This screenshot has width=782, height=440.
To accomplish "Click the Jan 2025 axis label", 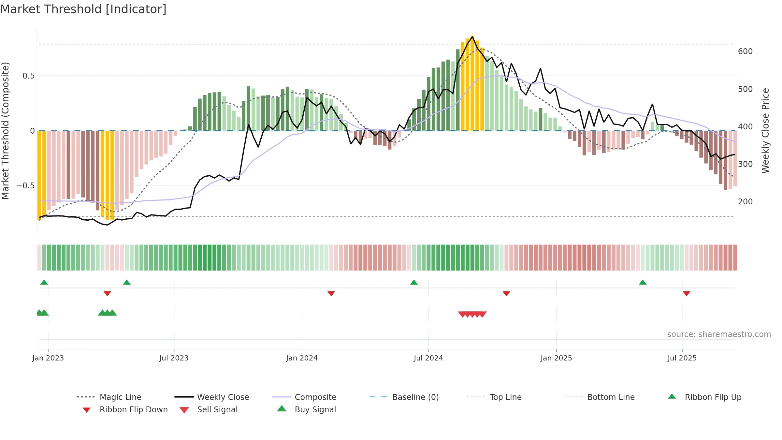I will click(556, 358).
